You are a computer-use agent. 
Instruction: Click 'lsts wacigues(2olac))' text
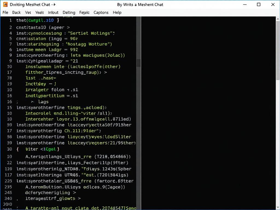click(98, 55)
